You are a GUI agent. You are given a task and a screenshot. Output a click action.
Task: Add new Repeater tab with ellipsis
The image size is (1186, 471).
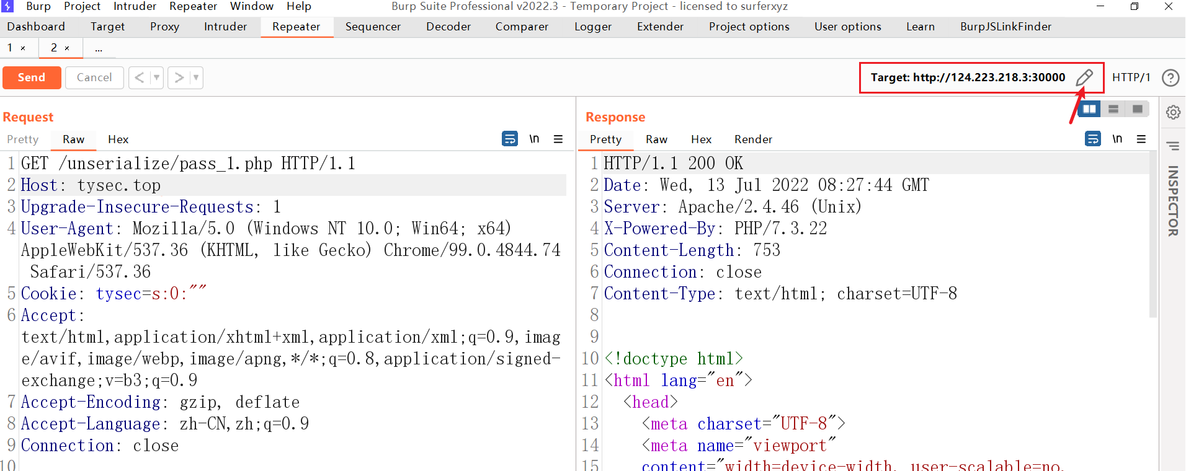tap(99, 48)
